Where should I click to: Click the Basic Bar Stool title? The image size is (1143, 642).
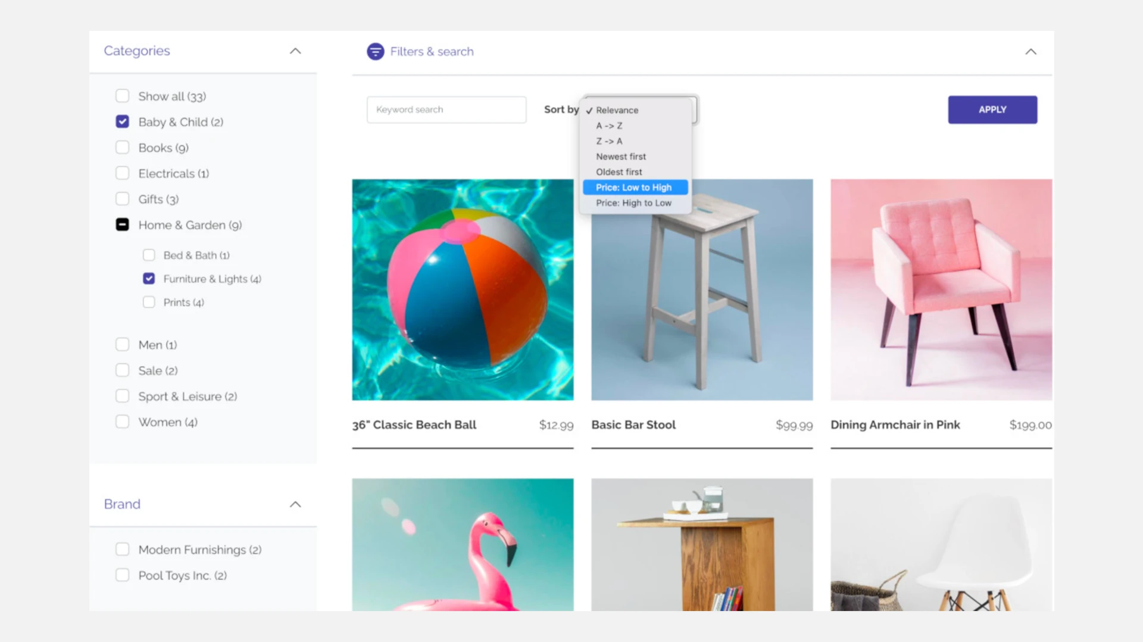633,425
